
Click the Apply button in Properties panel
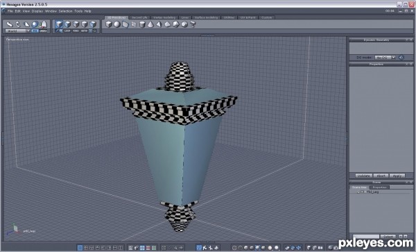click(x=397, y=176)
